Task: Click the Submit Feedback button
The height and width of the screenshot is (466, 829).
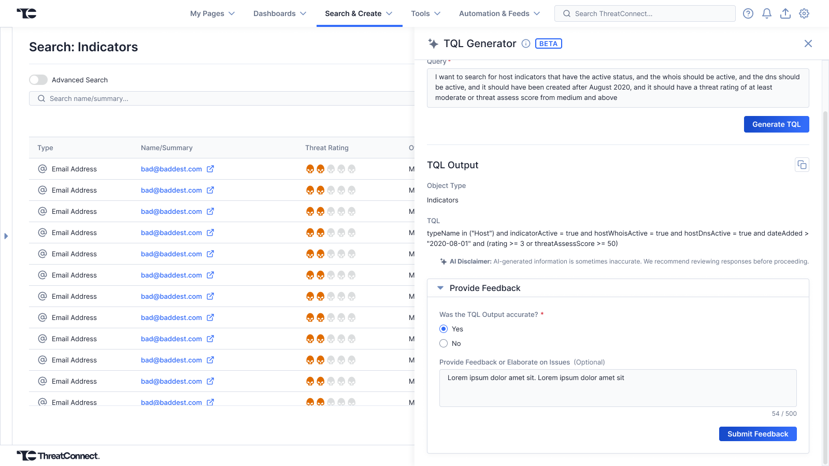Action: (757, 434)
